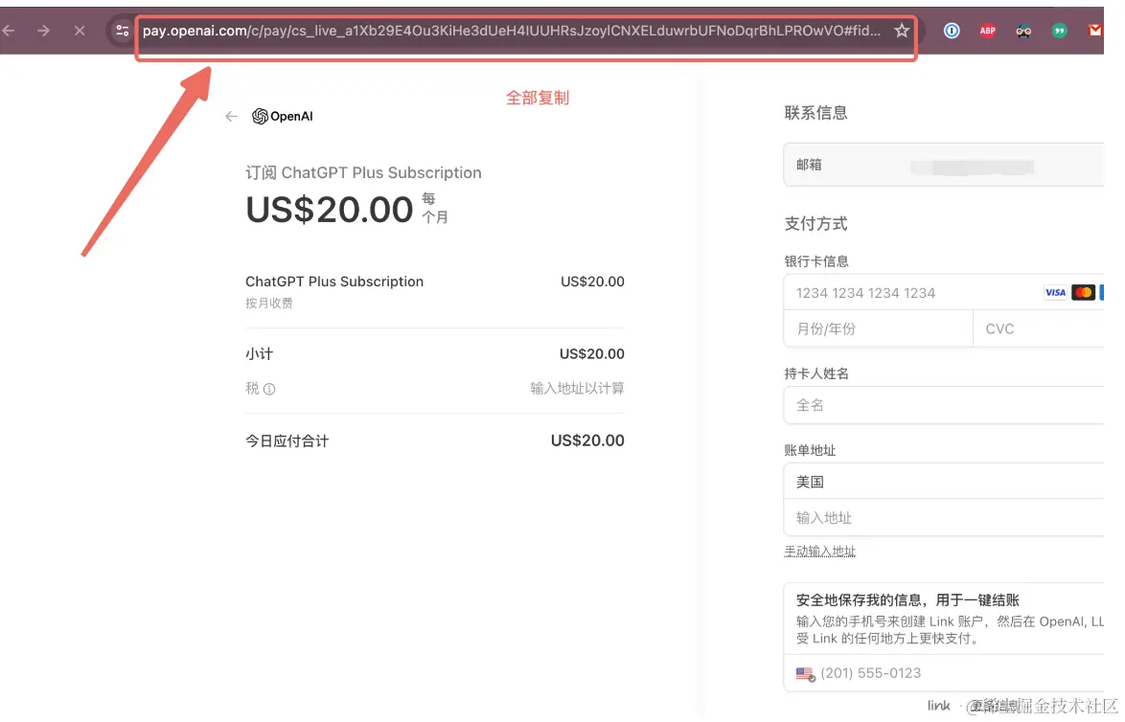Click the ChatGPT Plus Subscription line item
This screenshot has width=1125, height=722.
[x=334, y=282]
